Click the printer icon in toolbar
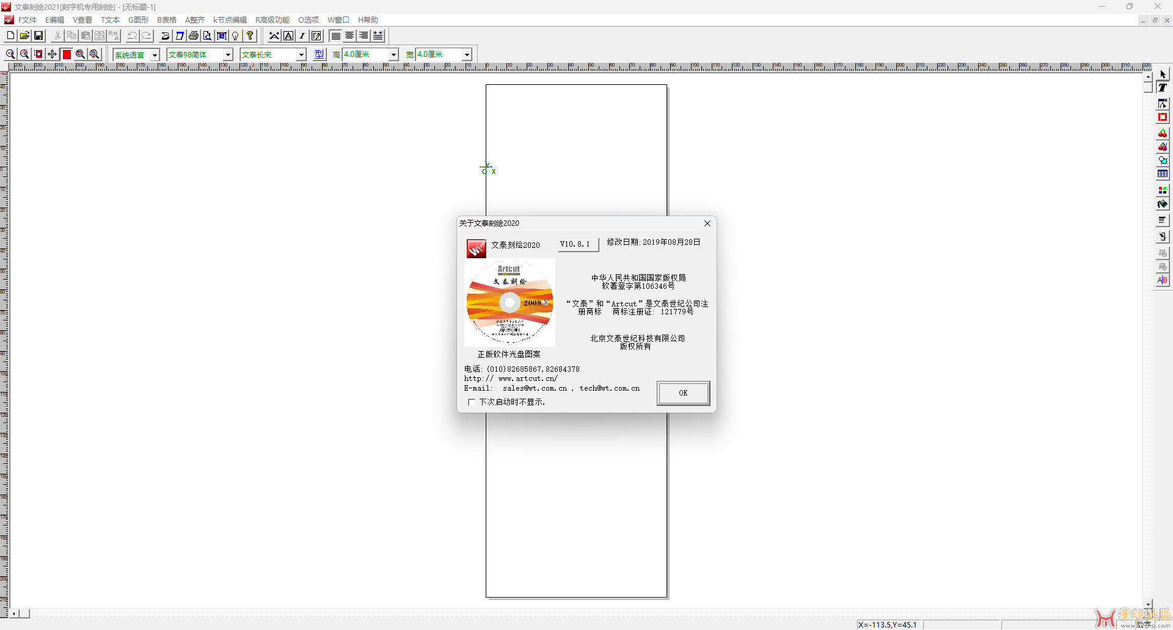Screen dimensions: 1173x630 194,36
